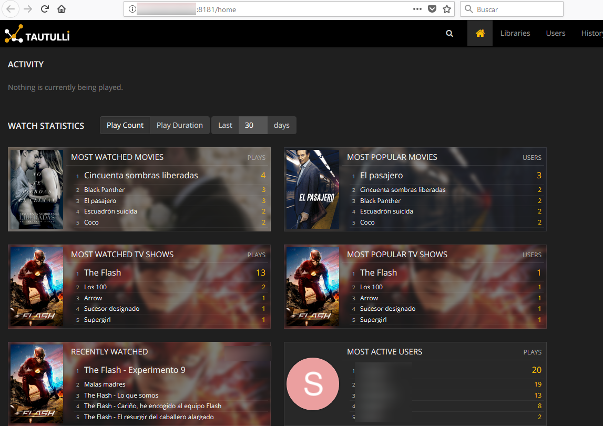Open Coco in Most Watched Movies
The width and height of the screenshot is (603, 426).
pos(91,222)
